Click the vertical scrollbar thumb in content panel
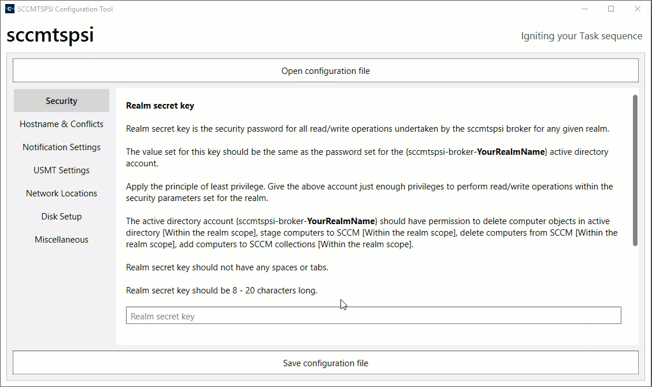 pos(635,170)
